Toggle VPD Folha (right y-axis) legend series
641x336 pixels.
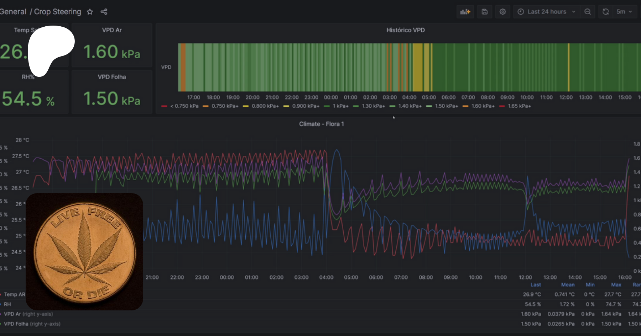[x=32, y=324]
